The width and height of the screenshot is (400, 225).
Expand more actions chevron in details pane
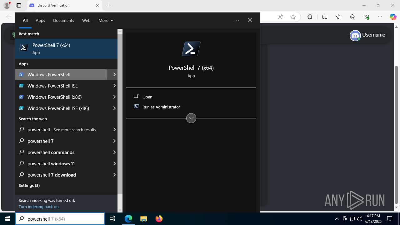[x=191, y=118]
